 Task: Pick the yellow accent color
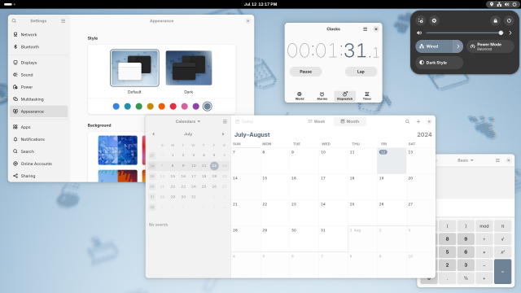150,107
